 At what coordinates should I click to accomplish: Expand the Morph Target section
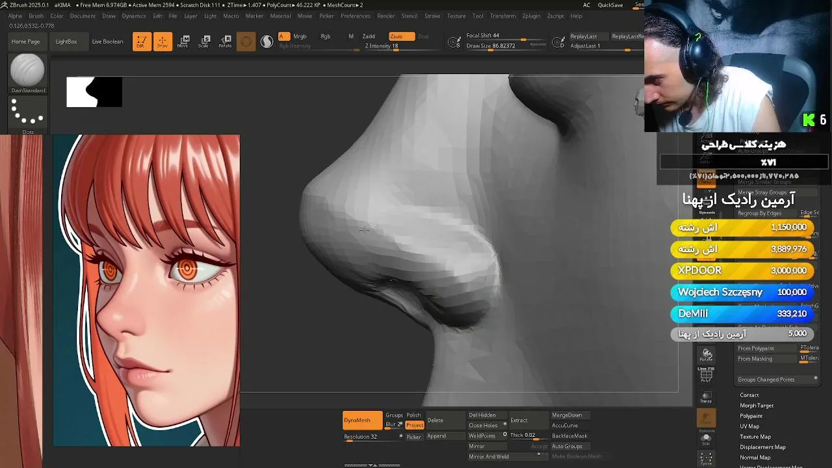(x=757, y=406)
